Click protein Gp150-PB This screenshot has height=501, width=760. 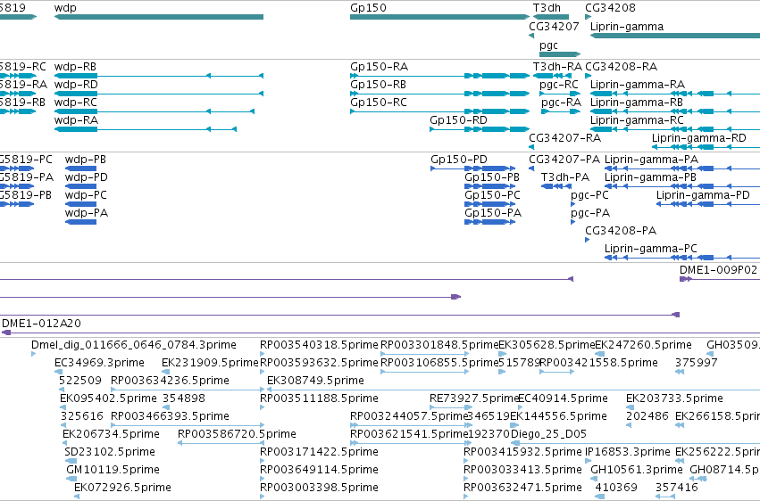(492, 177)
